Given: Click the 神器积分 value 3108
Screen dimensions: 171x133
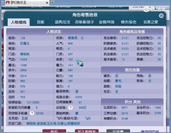Looking at the screenshot, I should coord(125,119).
